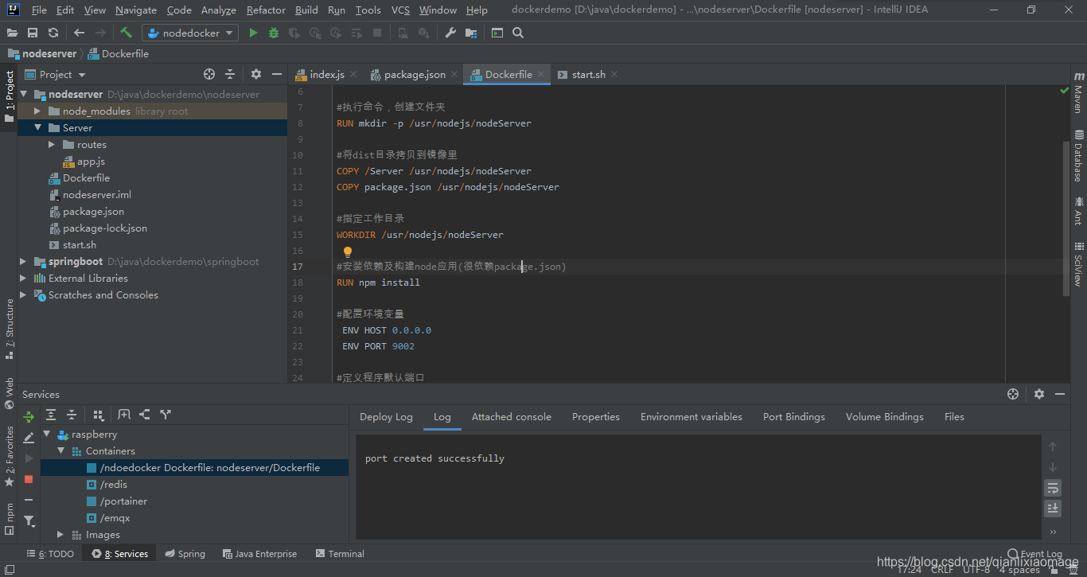Collapse the Containers node
The width and height of the screenshot is (1087, 577).
tap(60, 450)
